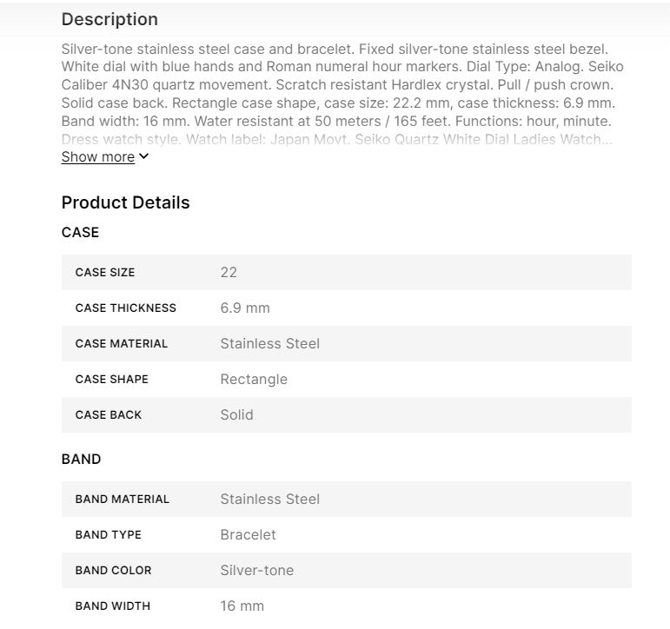Select the Rectangle case shape value
This screenshot has height=629, width=670.
coord(254,379)
